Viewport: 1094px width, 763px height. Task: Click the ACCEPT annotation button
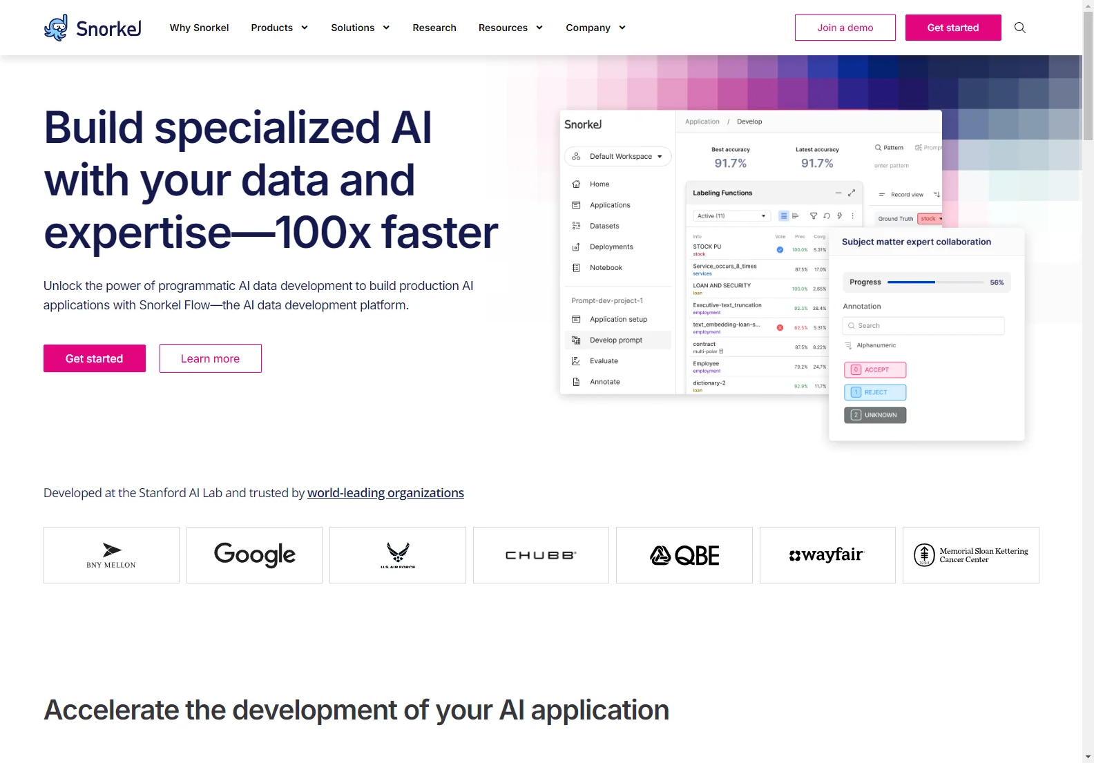(875, 369)
